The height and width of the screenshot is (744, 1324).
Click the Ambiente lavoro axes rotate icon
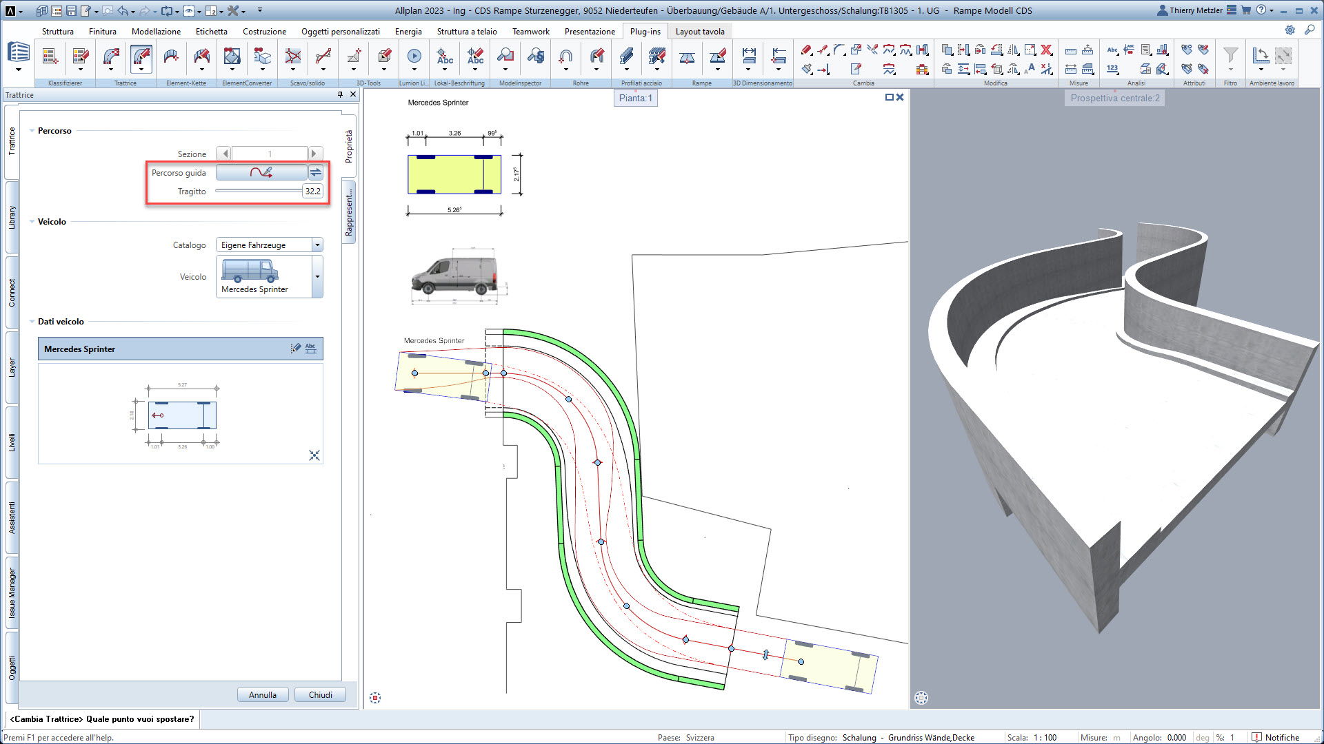pos(1261,55)
